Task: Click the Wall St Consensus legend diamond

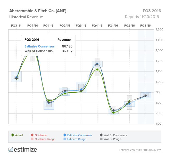Action: click(101, 135)
